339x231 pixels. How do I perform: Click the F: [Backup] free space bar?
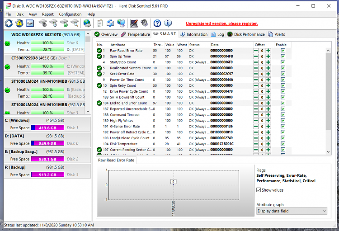point(47,174)
